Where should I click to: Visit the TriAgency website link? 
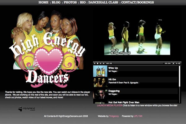pyautogui.click(x=114, y=116)
